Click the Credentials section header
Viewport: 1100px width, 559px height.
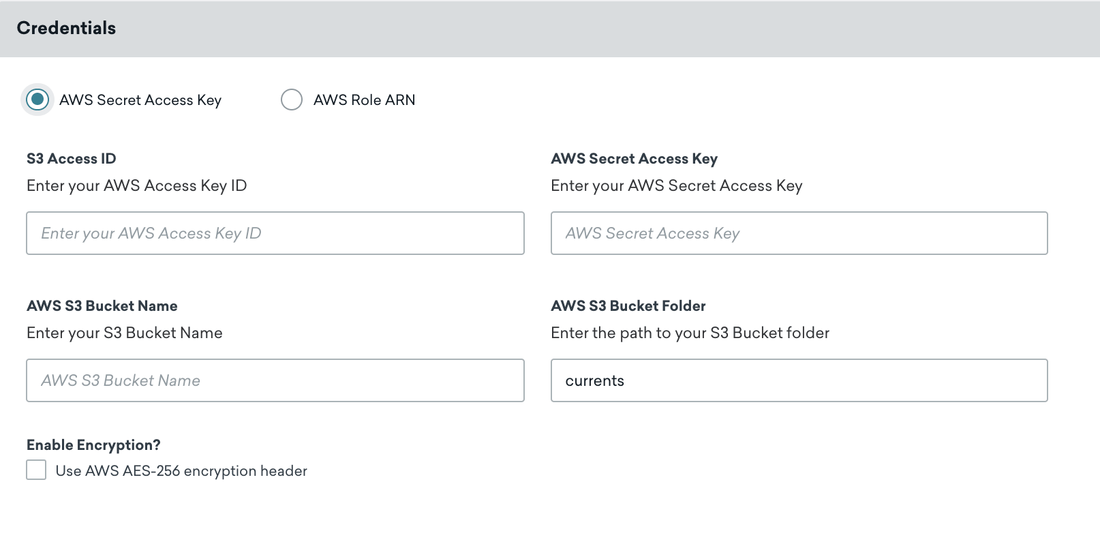[66, 28]
